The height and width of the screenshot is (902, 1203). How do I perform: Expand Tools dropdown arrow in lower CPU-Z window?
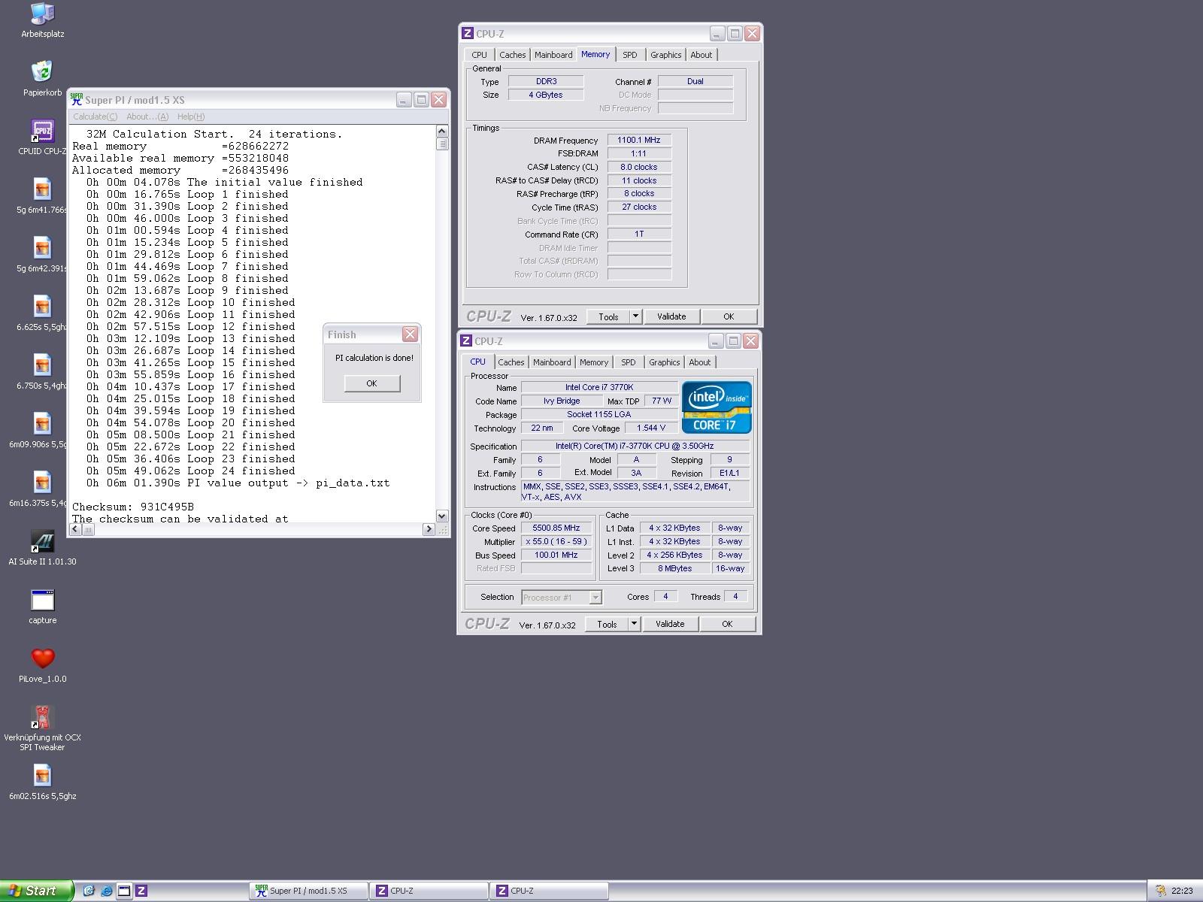pyautogui.click(x=634, y=624)
